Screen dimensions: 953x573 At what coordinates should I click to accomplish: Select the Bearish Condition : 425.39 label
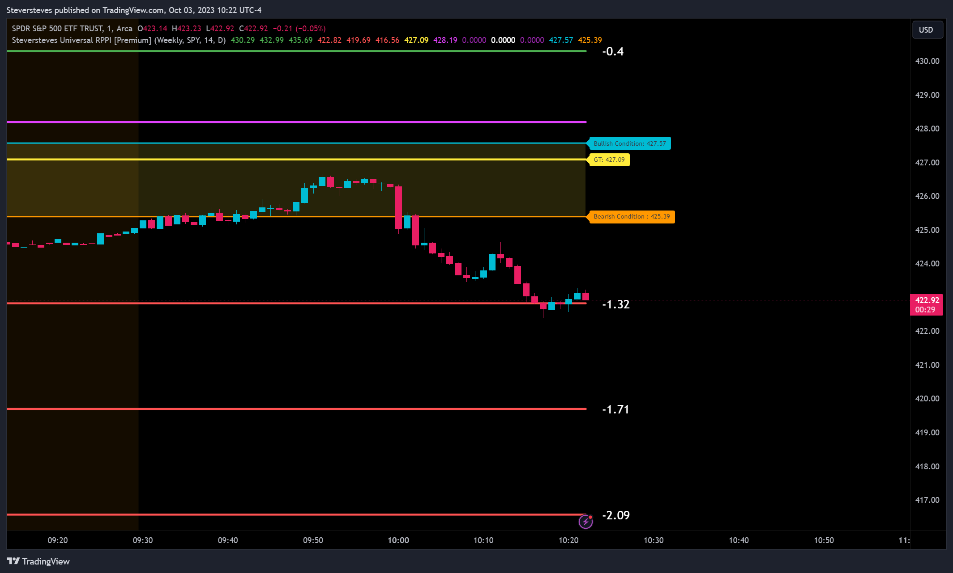coord(631,217)
